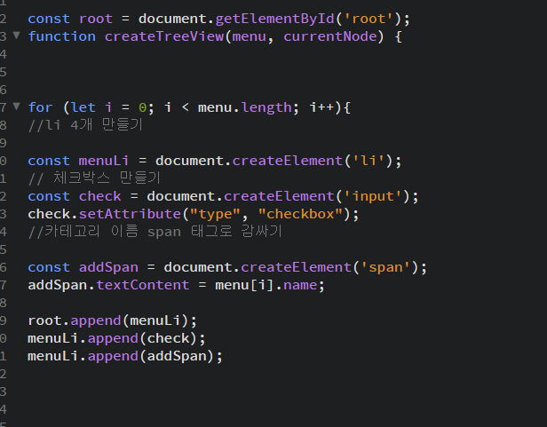Click the 'root' variable in const declaration

coord(96,19)
